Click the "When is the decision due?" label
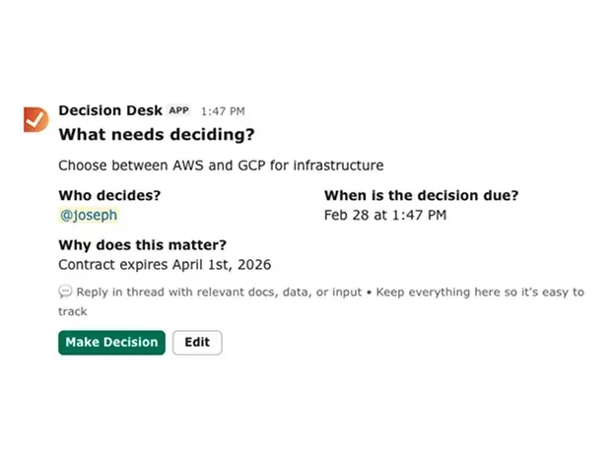 pyautogui.click(x=421, y=195)
